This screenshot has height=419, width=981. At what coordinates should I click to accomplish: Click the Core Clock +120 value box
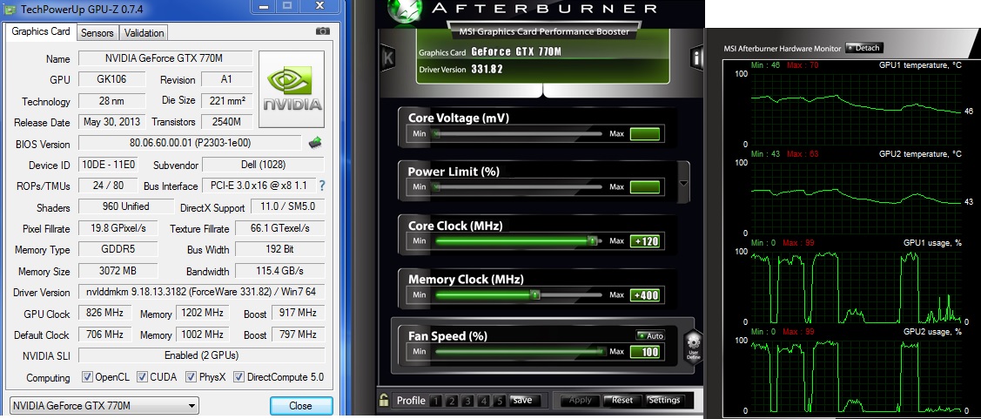645,241
